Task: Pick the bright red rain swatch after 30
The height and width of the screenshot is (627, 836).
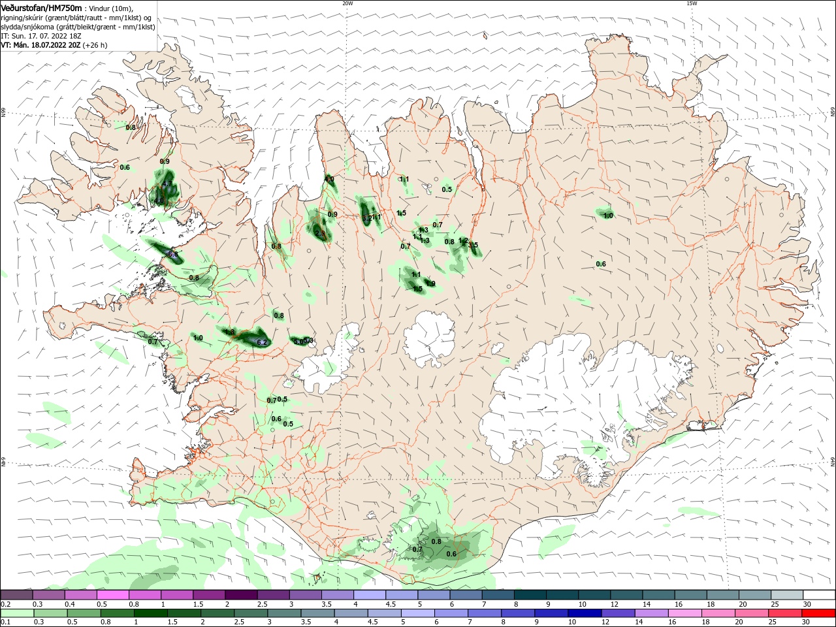Action: 819,613
